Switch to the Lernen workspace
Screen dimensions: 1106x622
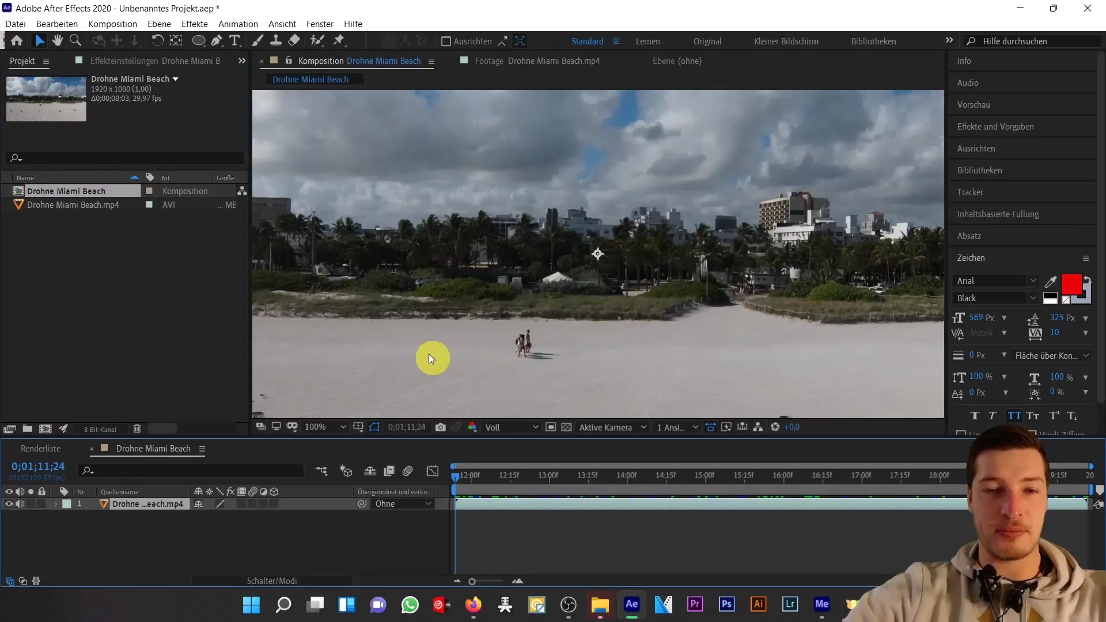click(x=647, y=41)
